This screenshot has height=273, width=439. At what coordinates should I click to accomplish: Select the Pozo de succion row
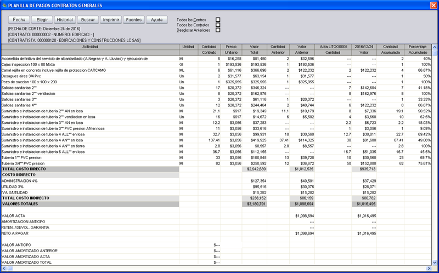point(29,82)
